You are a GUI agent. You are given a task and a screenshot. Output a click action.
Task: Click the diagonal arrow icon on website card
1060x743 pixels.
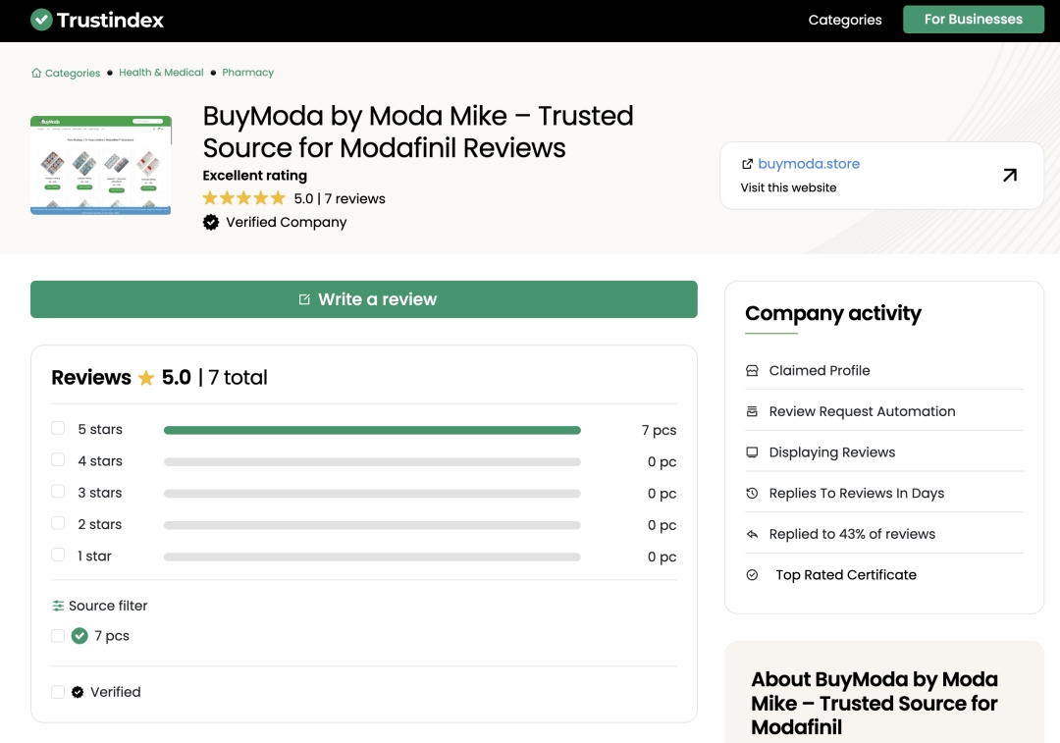[x=1009, y=175]
